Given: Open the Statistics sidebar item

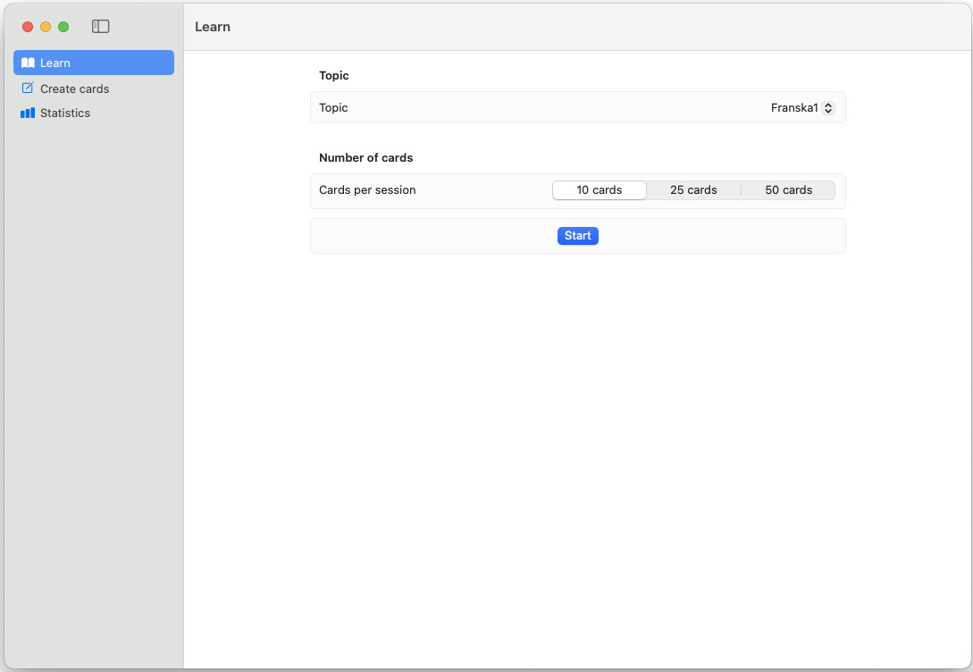Looking at the screenshot, I should (x=65, y=113).
